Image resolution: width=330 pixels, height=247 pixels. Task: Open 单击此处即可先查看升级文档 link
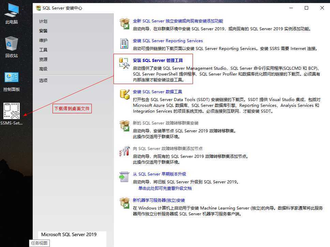point(165,188)
